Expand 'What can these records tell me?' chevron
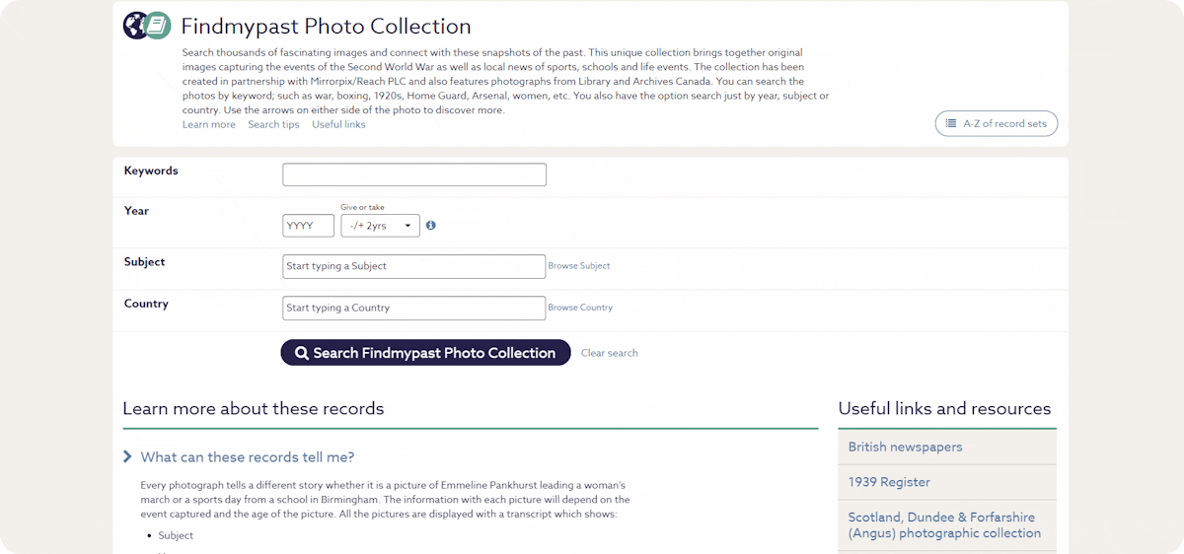The height and width of the screenshot is (554, 1184). click(x=128, y=457)
